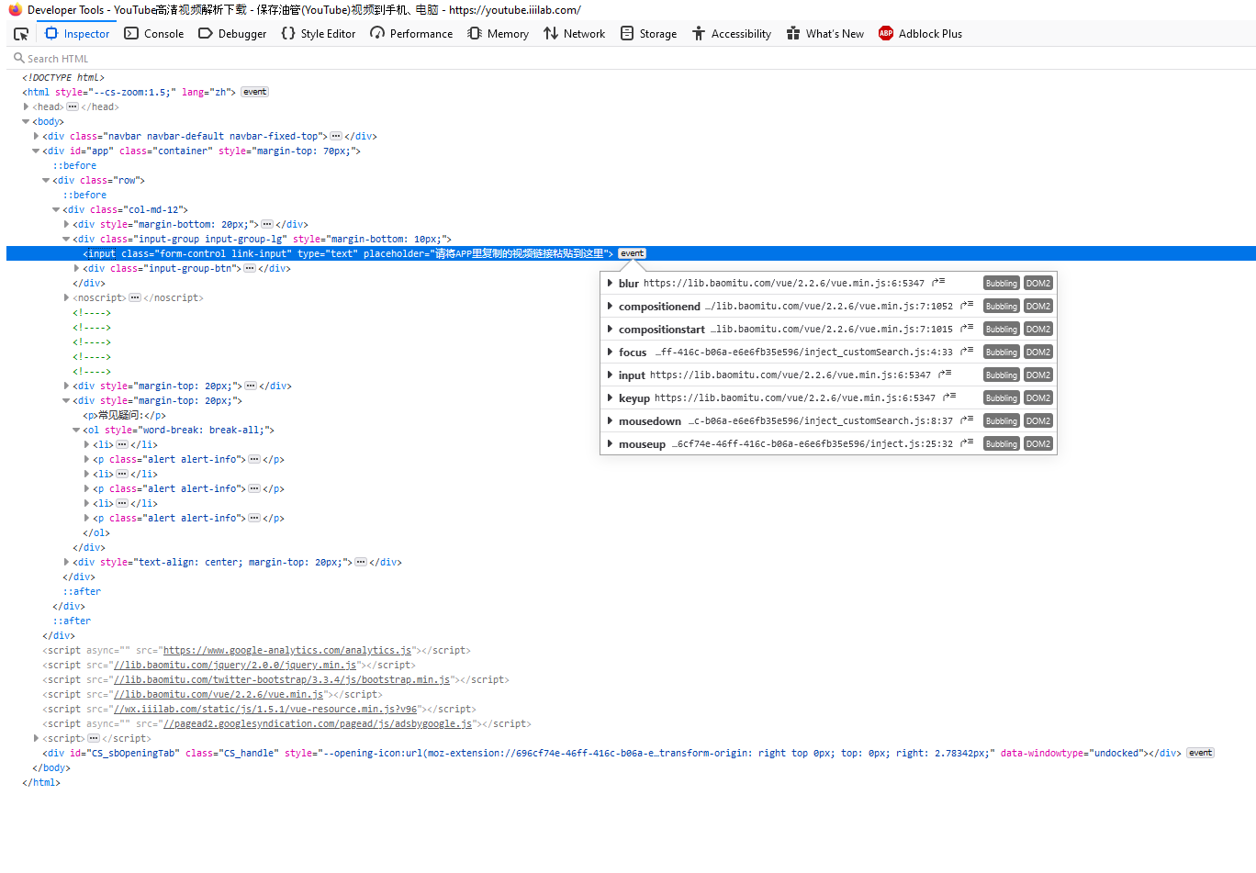
Task: Switch to the Inspector tab
Action: 76,33
